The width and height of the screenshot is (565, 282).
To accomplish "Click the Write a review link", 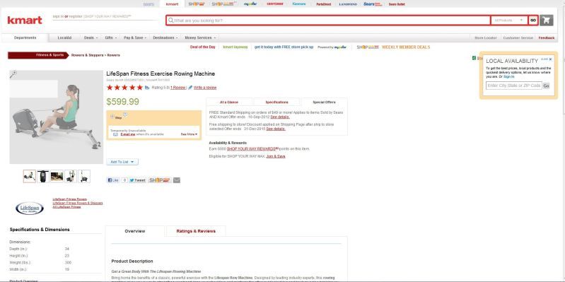I will tap(205, 88).
